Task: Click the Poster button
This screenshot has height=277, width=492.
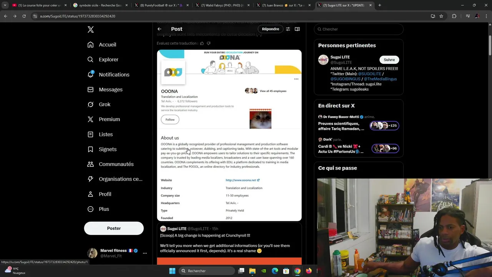Action: tap(114, 228)
